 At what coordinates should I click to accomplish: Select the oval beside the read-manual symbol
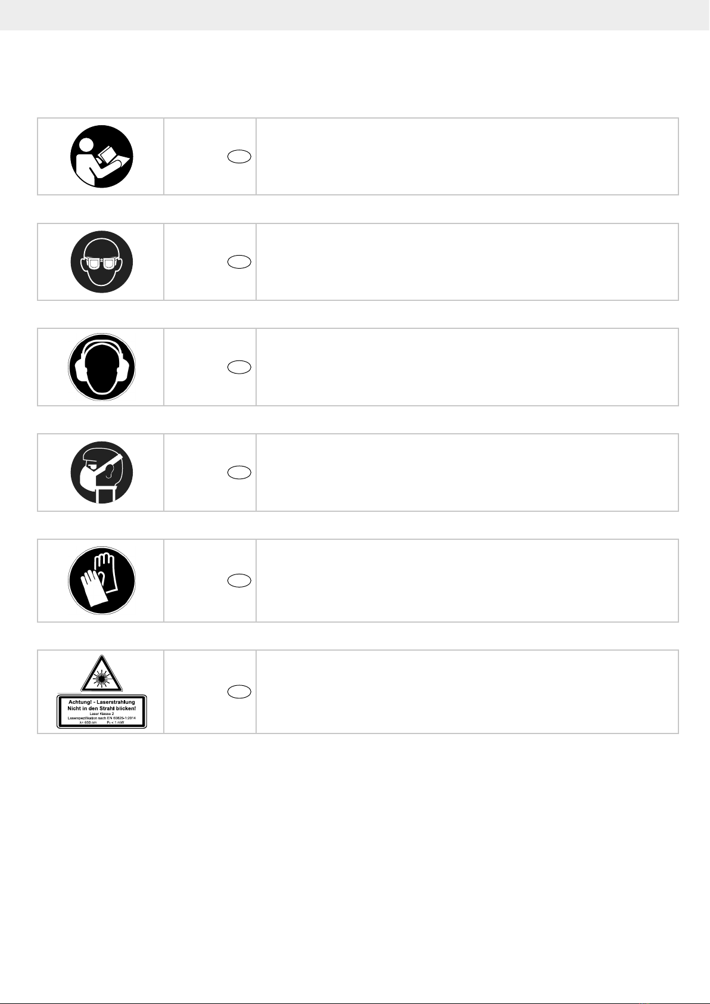click(x=239, y=157)
